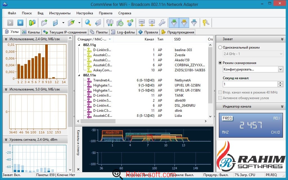The image size is (288, 180).
Task: Click the Канал column header
Action: coord(149,39)
